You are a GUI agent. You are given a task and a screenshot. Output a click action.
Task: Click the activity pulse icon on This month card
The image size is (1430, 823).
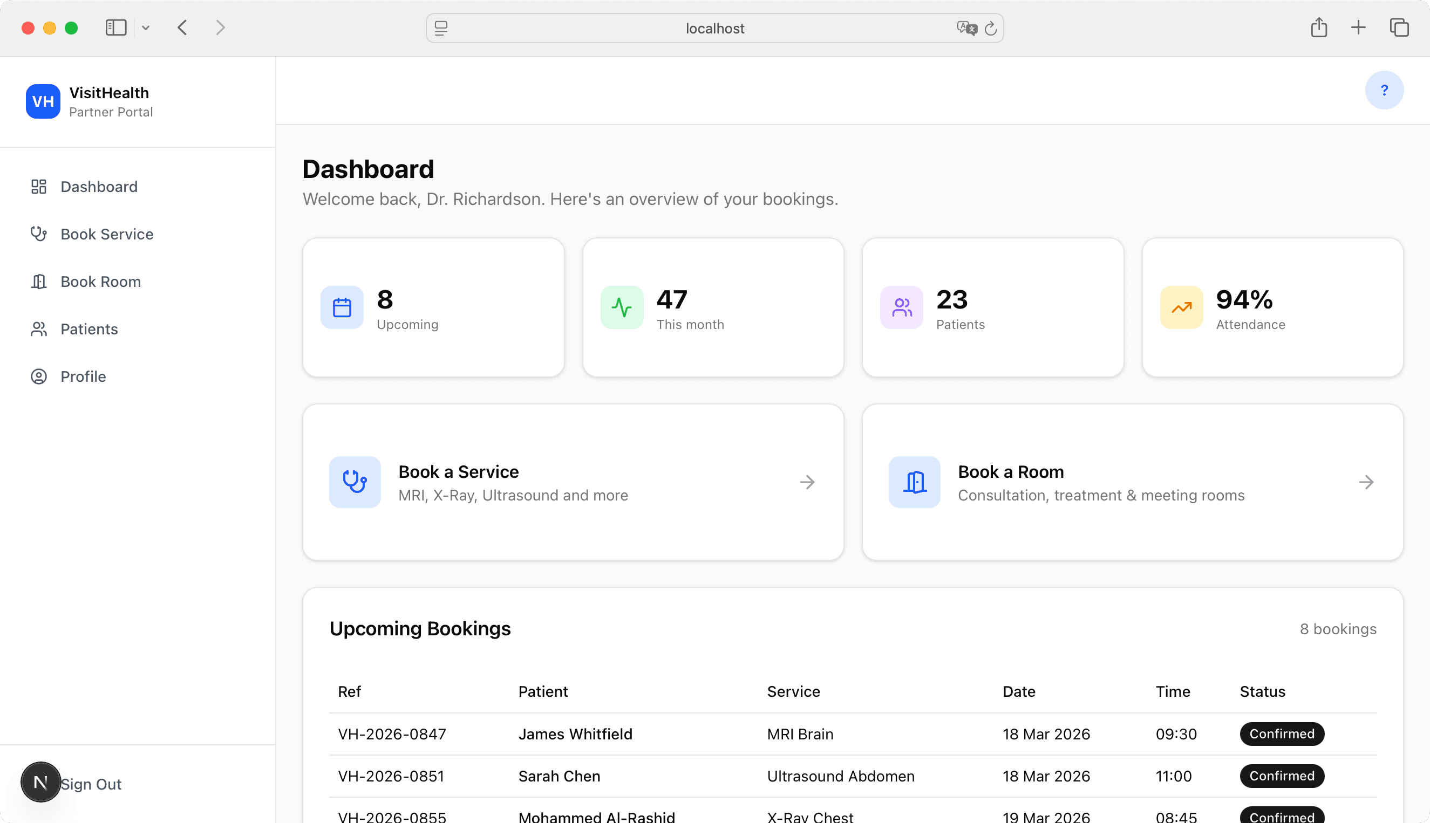pos(622,307)
